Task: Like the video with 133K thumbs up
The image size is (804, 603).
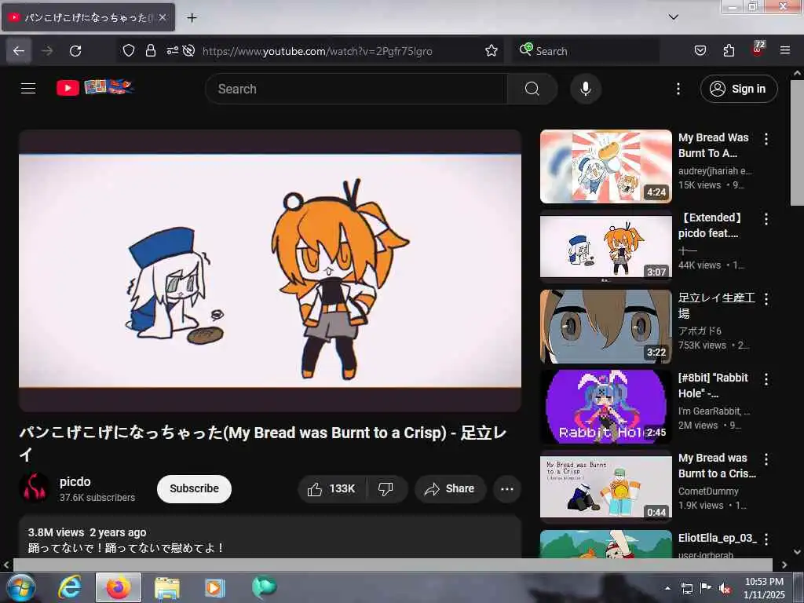Action: (x=332, y=488)
